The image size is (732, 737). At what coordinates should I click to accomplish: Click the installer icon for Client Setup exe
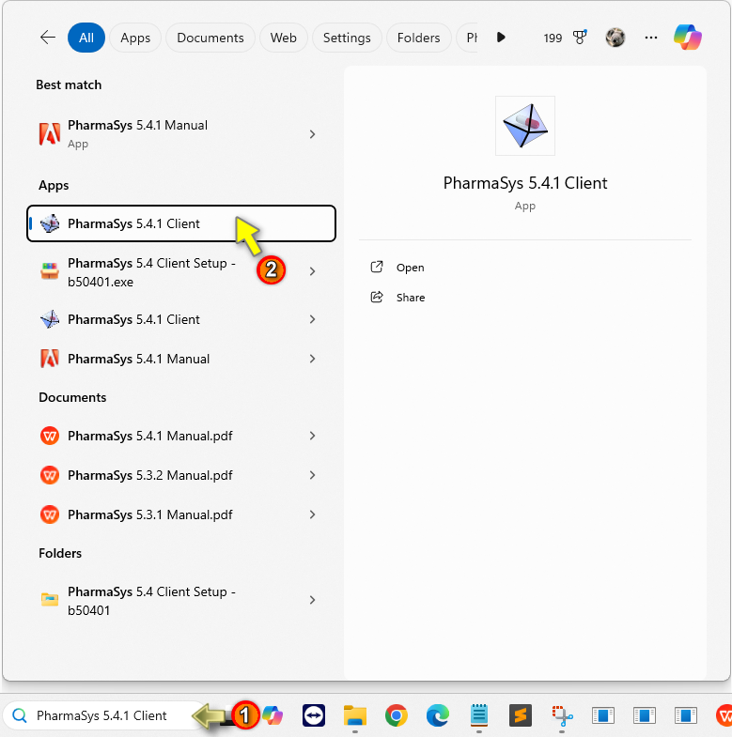tap(50, 271)
